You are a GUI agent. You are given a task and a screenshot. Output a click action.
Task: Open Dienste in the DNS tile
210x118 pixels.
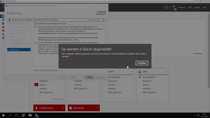(x=146, y=85)
